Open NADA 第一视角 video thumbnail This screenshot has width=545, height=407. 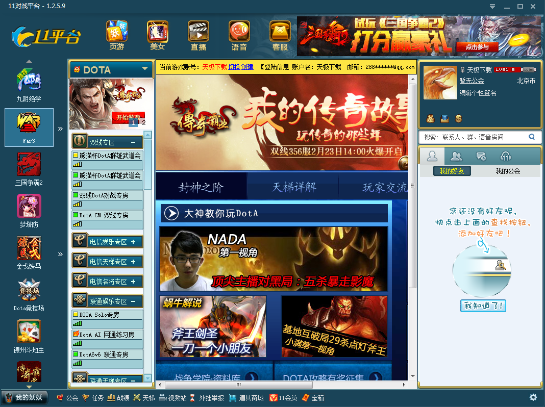274,259
